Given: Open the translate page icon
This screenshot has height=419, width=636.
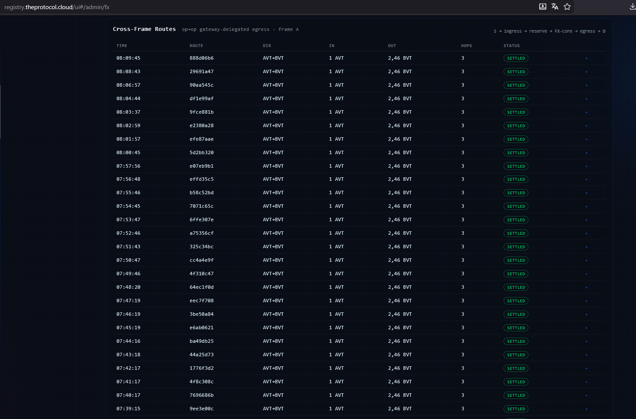Looking at the screenshot, I should pyautogui.click(x=555, y=7).
